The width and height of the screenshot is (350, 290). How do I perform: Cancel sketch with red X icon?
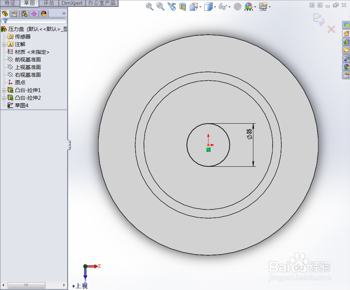click(x=331, y=29)
